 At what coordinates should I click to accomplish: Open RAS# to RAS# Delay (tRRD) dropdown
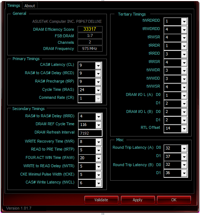99,117
